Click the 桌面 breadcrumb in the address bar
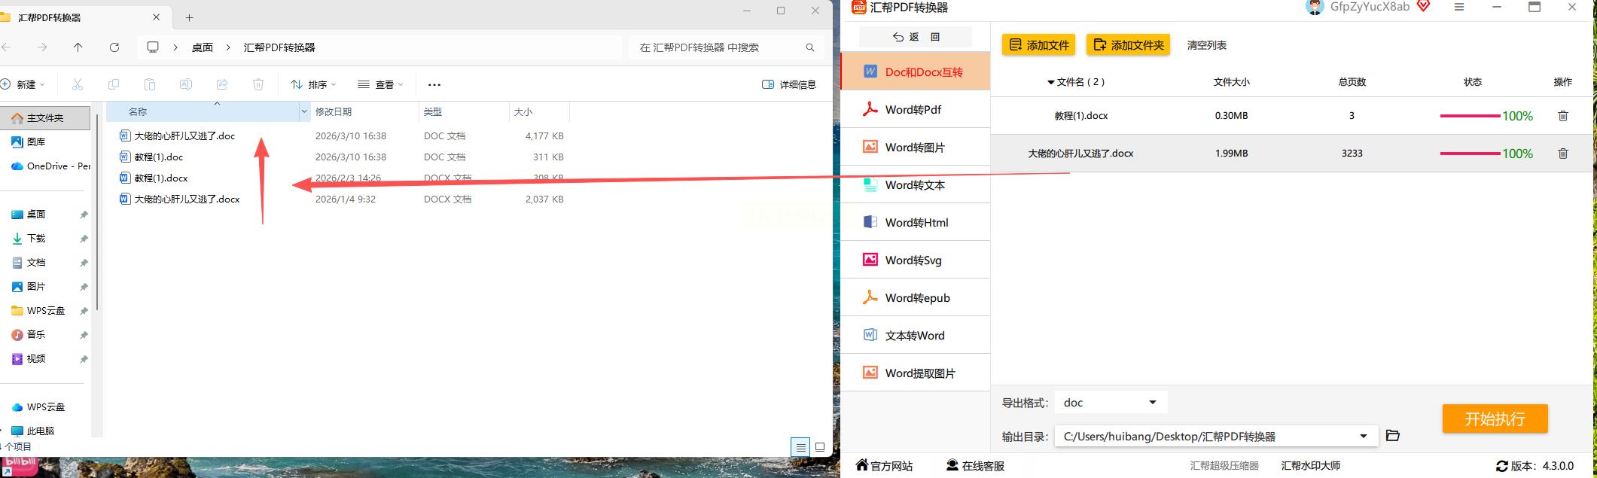 click(x=202, y=47)
